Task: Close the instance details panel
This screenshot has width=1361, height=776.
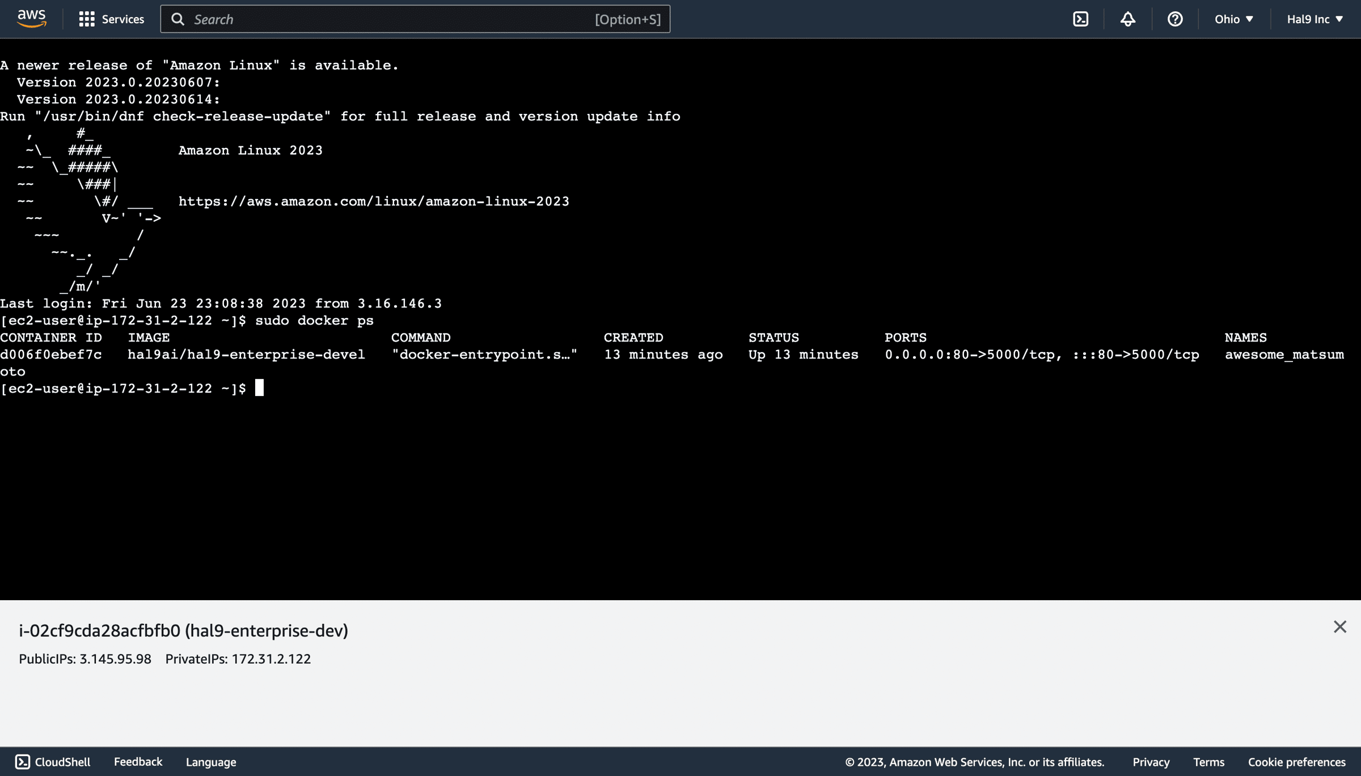Action: click(x=1340, y=627)
